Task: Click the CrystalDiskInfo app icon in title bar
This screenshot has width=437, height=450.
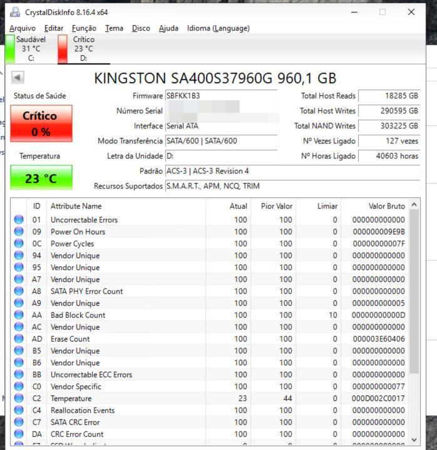Action: 15,13
